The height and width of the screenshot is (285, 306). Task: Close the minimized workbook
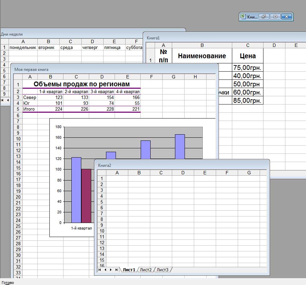pos(287,16)
